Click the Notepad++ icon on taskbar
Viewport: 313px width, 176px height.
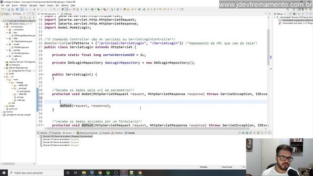[132, 173]
